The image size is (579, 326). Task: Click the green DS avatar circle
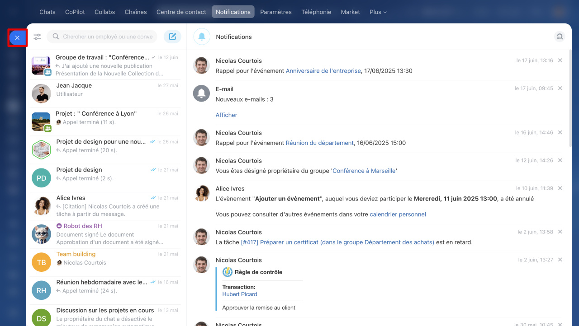pyautogui.click(x=41, y=318)
